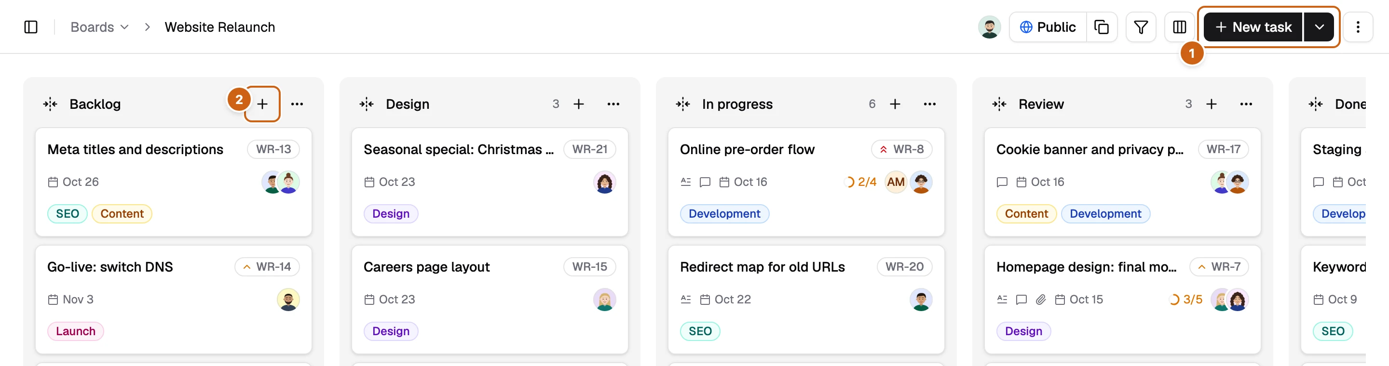Select the SEO tag on WR-13 card
The image size is (1389, 366).
point(68,214)
